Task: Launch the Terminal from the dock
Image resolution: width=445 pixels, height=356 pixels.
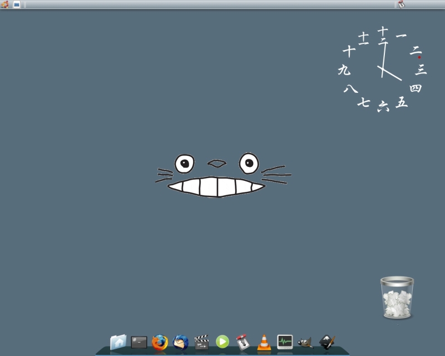Action: click(x=139, y=343)
